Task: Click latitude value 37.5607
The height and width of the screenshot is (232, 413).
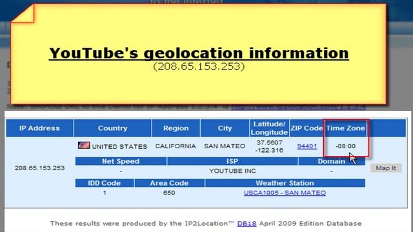Action: pyautogui.click(x=269, y=142)
